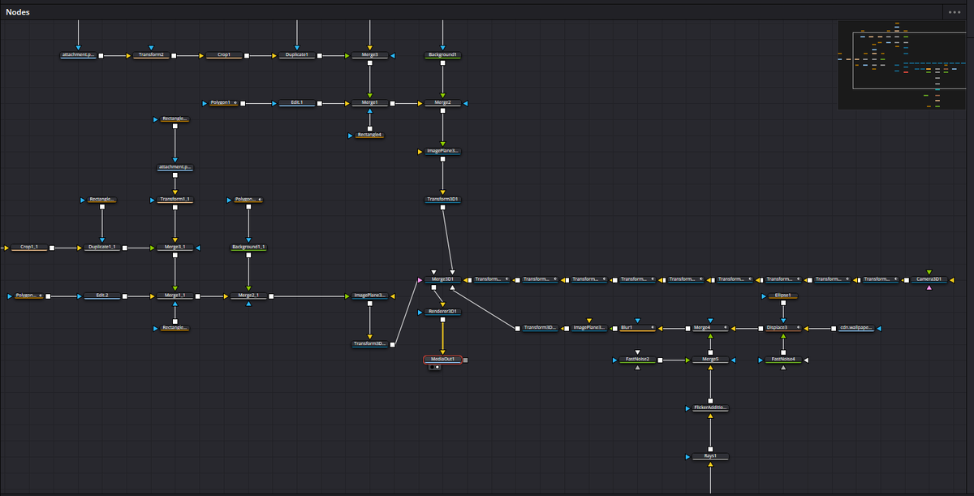Image resolution: width=974 pixels, height=496 pixels.
Task: Select the Merge1_1 node
Action: point(175,296)
